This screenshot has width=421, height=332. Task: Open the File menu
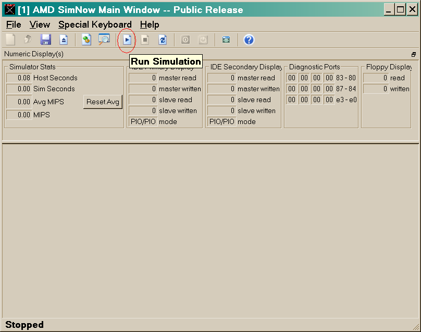pos(14,24)
